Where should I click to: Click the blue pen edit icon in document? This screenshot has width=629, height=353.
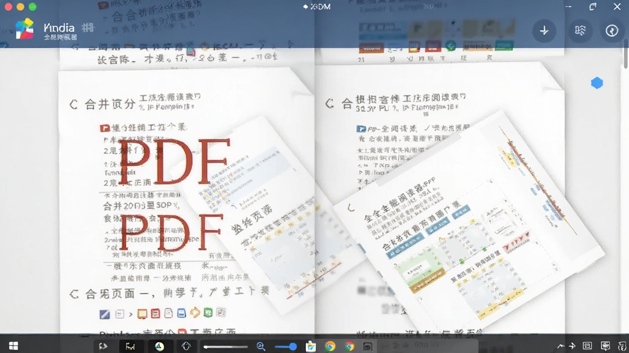(104, 314)
